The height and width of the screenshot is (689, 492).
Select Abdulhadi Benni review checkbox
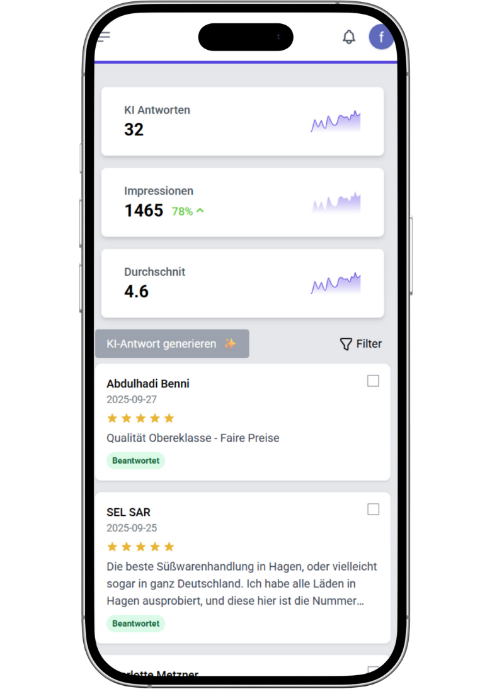point(373,381)
